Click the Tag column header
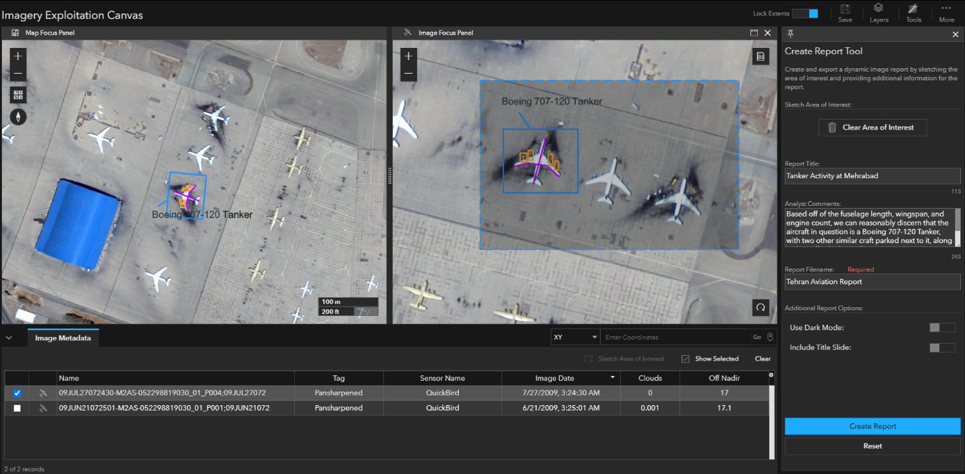The height and width of the screenshot is (474, 965). [339, 378]
